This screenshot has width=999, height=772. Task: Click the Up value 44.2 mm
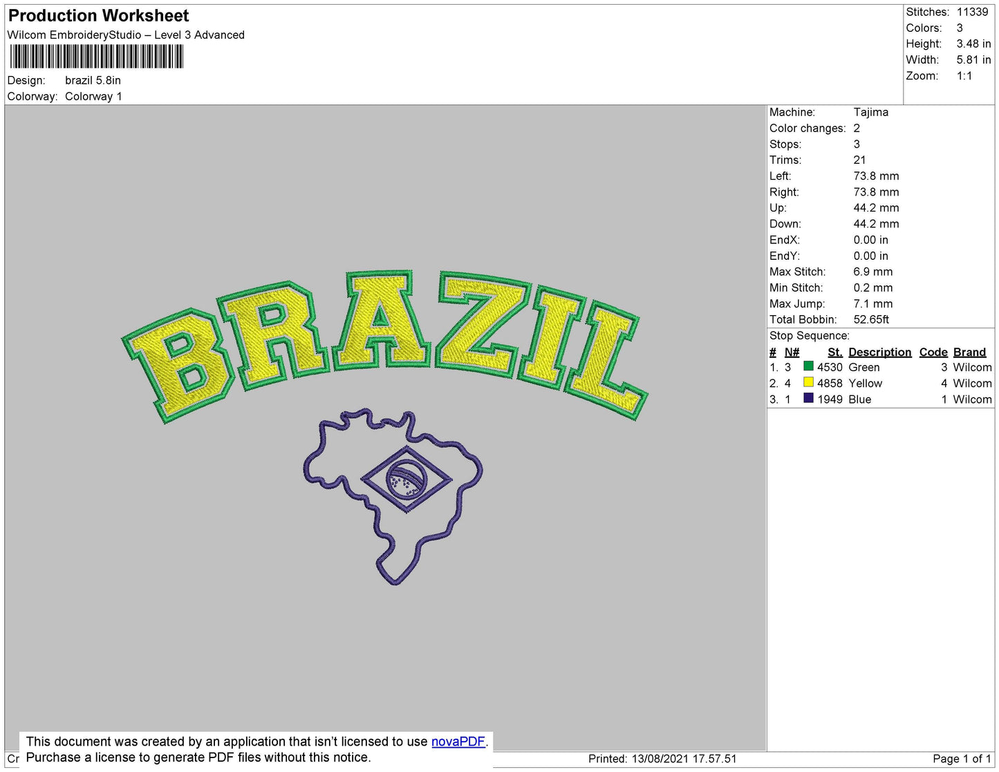[x=876, y=207]
